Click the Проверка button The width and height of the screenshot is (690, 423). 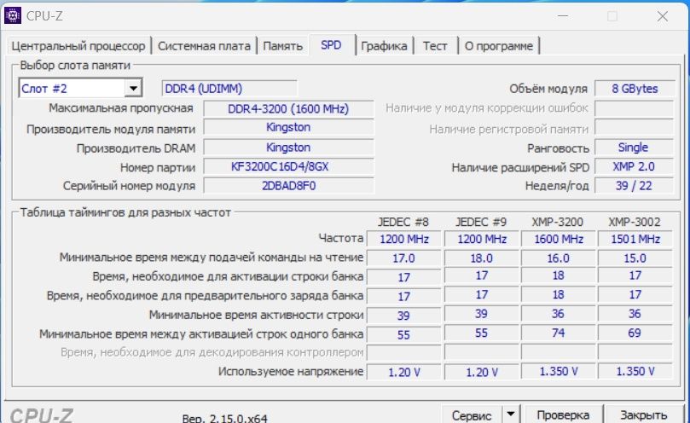click(x=563, y=414)
